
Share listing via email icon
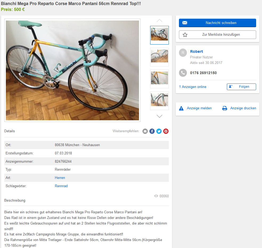pos(145,131)
